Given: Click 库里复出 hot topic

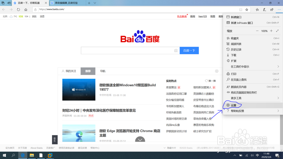Looking at the screenshot, I should pos(171,88).
